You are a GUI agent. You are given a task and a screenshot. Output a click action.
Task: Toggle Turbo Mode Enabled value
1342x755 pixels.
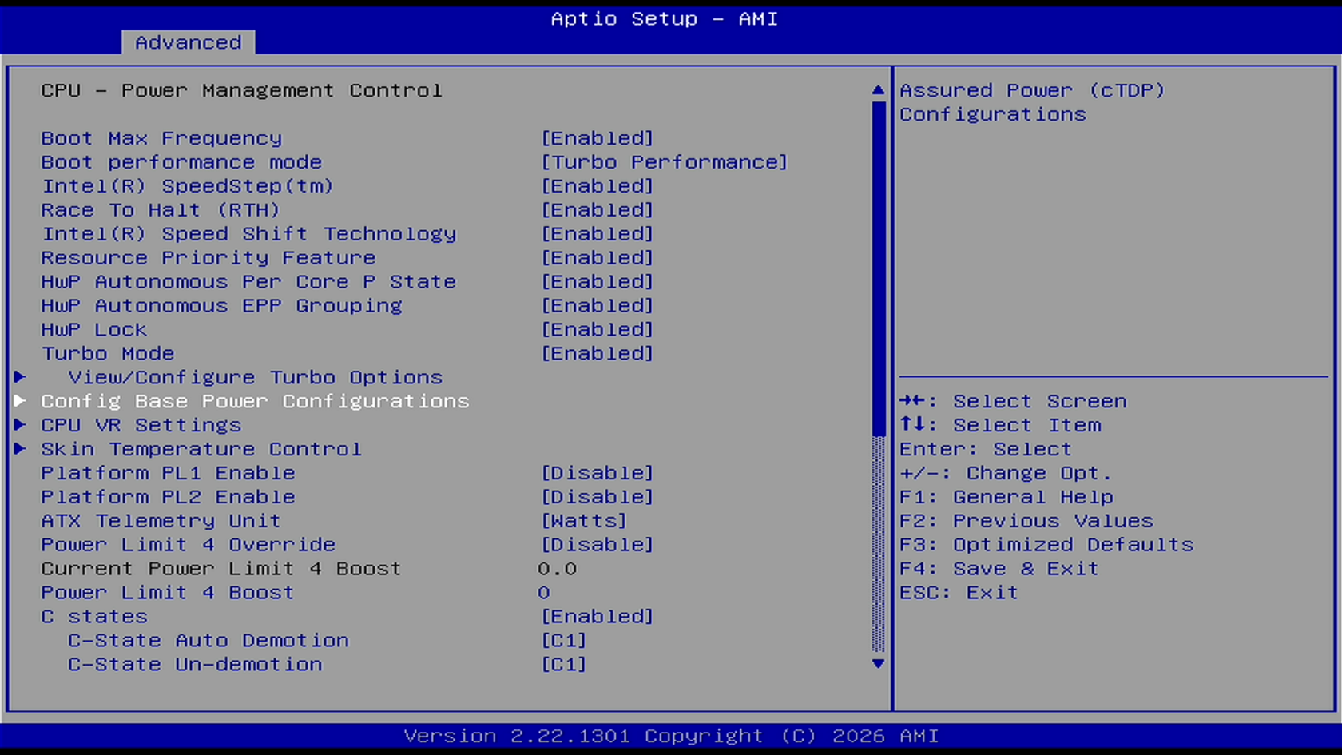[x=598, y=354]
